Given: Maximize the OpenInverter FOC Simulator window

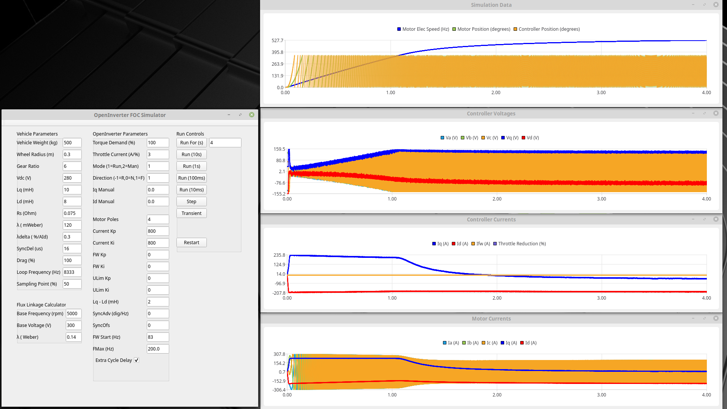Looking at the screenshot, I should click(x=240, y=115).
